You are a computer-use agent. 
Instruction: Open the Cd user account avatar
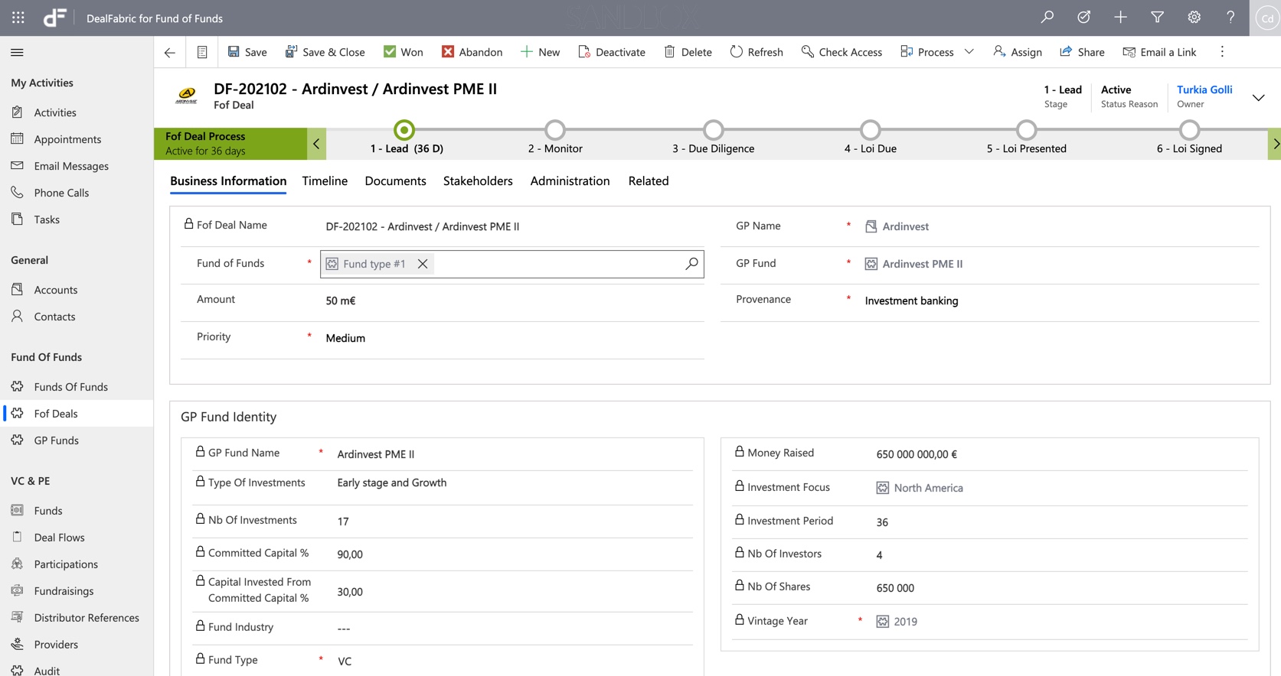[1266, 18]
